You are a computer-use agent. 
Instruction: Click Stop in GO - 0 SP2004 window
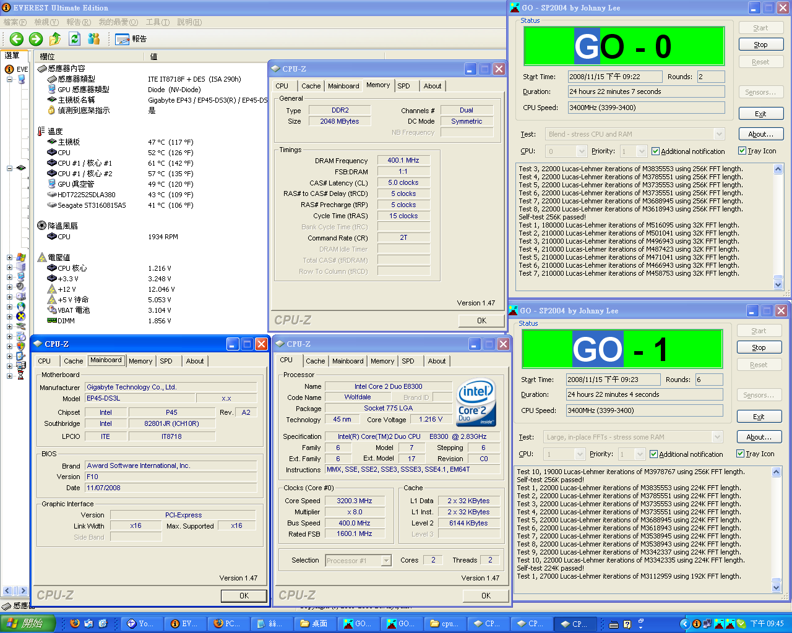(x=761, y=45)
